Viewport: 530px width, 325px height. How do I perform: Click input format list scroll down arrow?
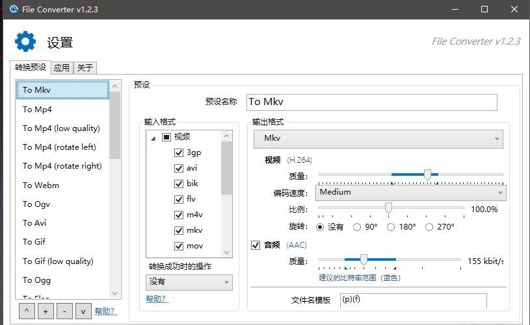click(x=227, y=252)
